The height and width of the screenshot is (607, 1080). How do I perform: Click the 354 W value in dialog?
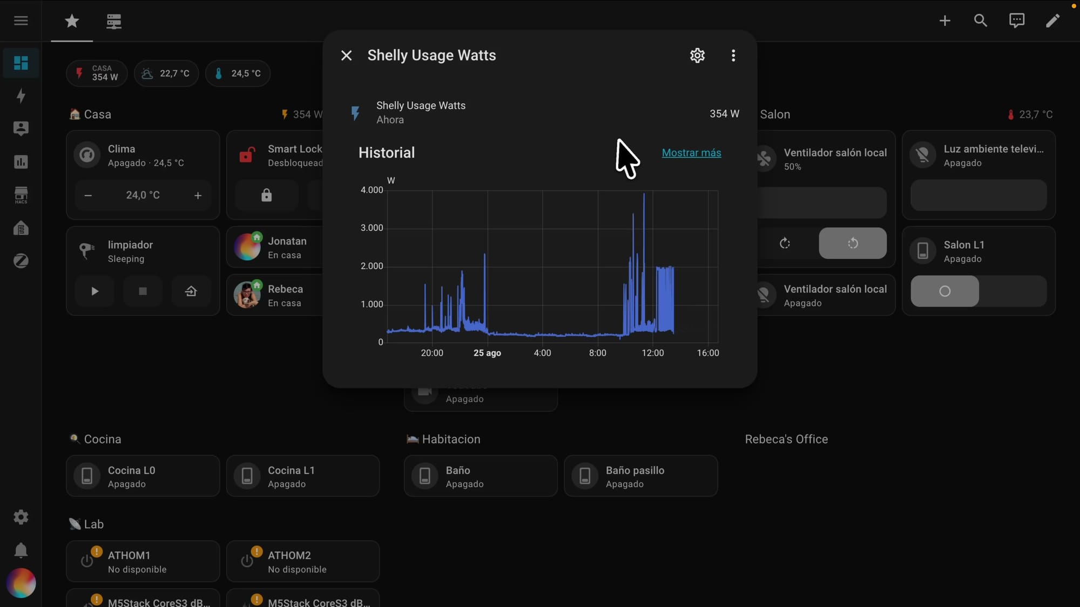pos(724,113)
